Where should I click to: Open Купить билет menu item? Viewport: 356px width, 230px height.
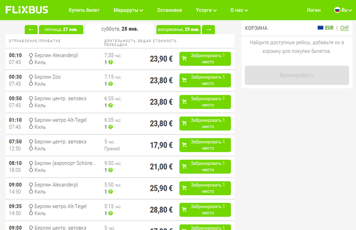tap(84, 10)
